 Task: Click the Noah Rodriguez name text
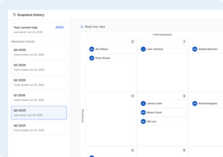208,103
